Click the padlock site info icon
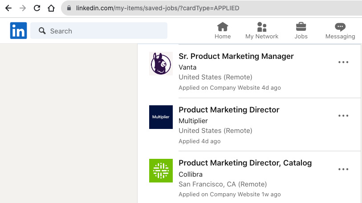The image size is (362, 203). point(68,8)
